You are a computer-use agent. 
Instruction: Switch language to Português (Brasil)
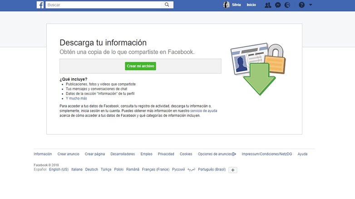pyautogui.click(x=212, y=170)
